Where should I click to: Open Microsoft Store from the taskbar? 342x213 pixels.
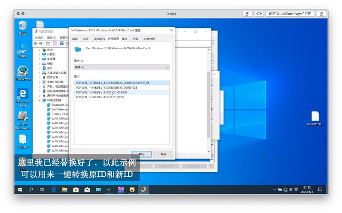pos(76,189)
